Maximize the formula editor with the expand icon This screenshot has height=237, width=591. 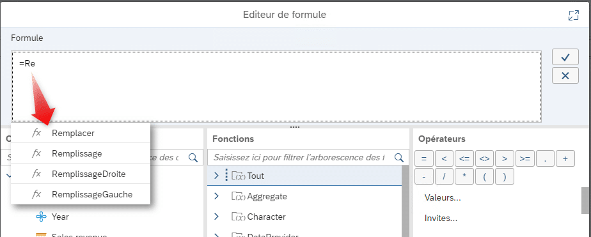[x=573, y=15]
